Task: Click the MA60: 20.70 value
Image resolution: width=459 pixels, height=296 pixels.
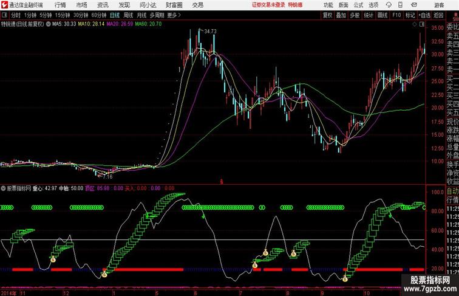Action: click(148, 24)
